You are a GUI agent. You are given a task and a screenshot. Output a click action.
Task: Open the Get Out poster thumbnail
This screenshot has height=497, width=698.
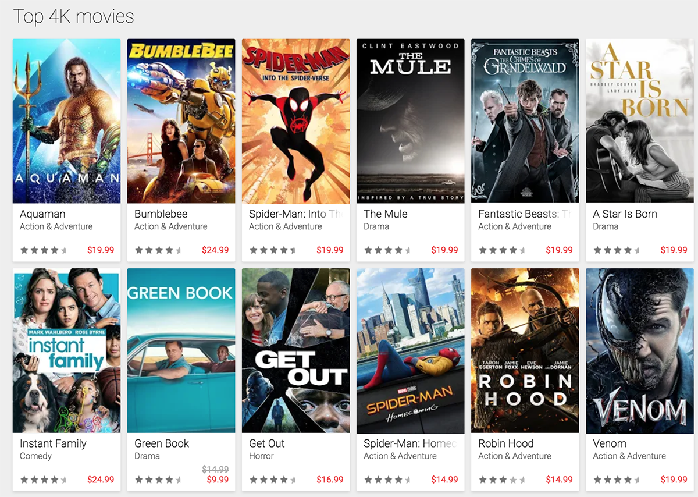[295, 350]
